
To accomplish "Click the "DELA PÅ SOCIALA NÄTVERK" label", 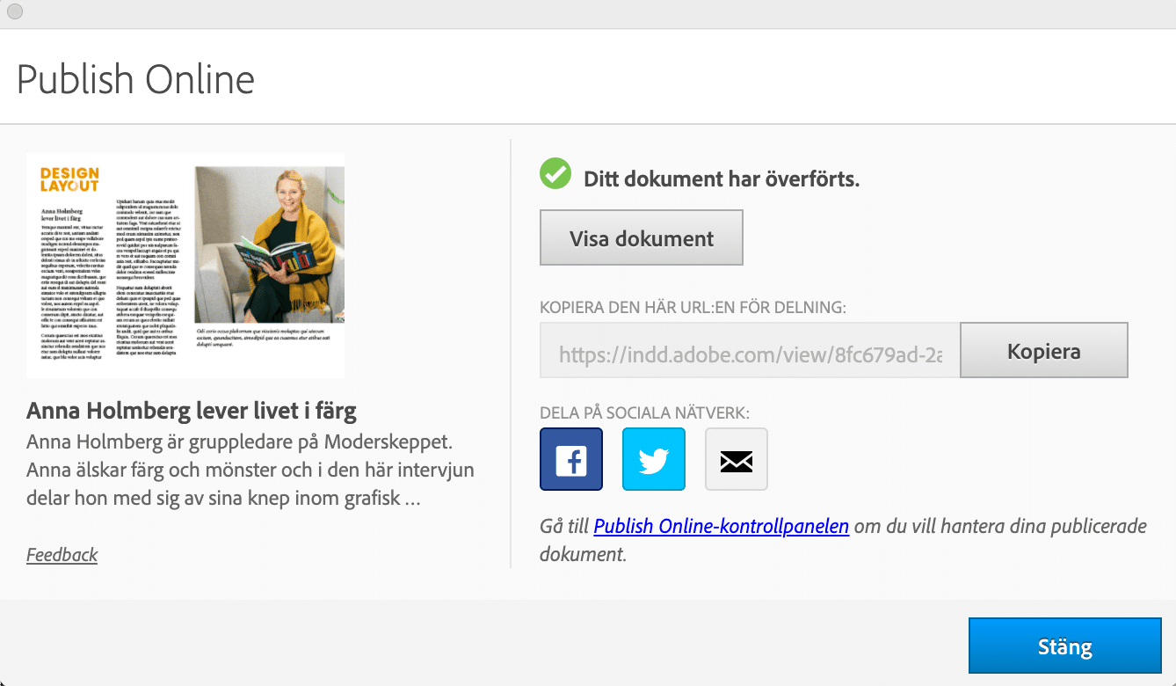I will pyautogui.click(x=644, y=412).
